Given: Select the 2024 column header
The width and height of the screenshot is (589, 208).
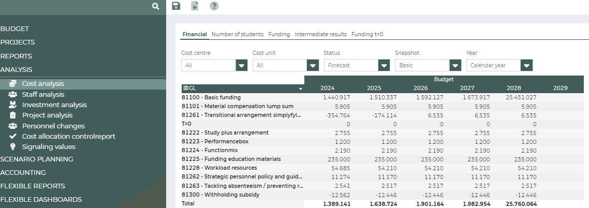Looking at the screenshot, I should tap(327, 88).
